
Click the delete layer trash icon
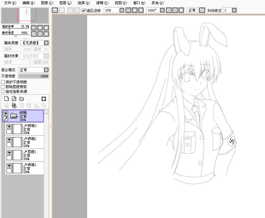coord(29,106)
